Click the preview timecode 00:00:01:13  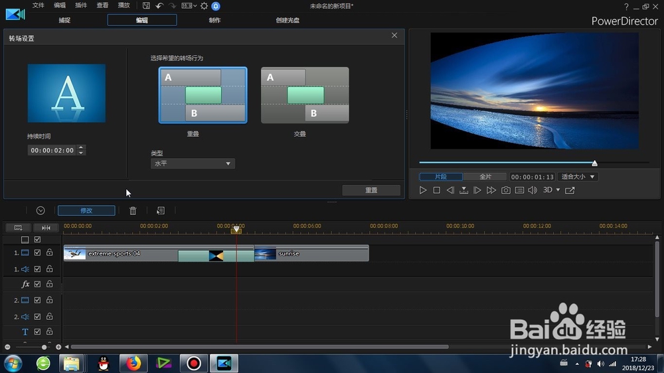(x=533, y=177)
